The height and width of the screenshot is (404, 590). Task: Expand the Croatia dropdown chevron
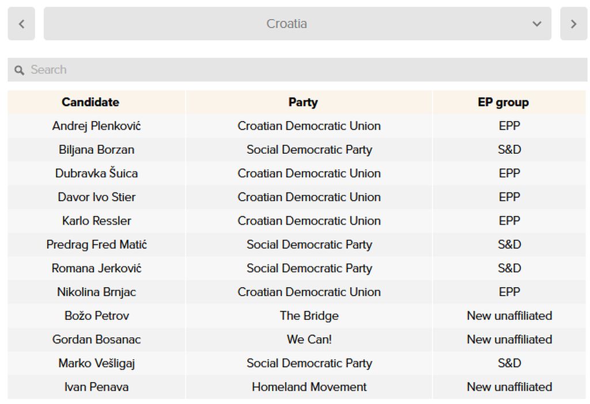(x=537, y=24)
